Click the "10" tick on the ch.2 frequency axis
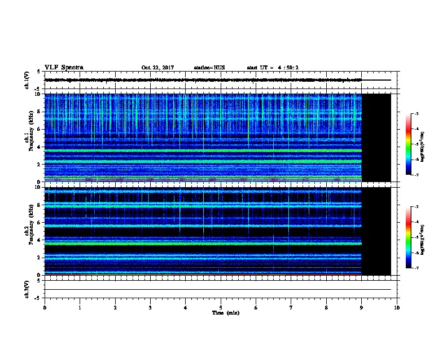 pos(38,187)
